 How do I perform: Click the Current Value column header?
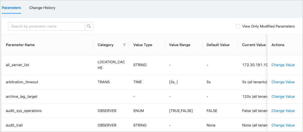pyautogui.click(x=254, y=45)
